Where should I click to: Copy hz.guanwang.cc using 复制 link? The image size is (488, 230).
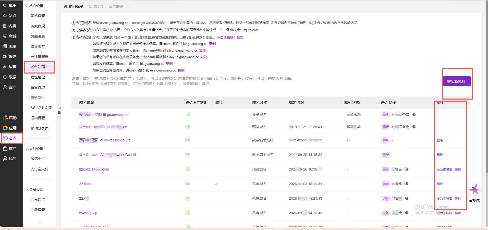click(212, 44)
